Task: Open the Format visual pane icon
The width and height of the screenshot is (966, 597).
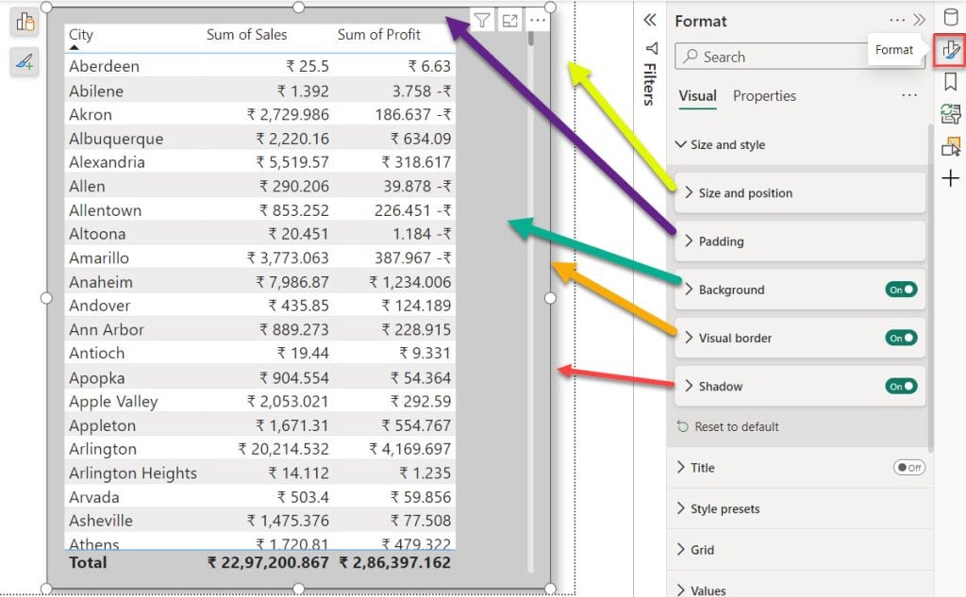Action: (x=950, y=50)
